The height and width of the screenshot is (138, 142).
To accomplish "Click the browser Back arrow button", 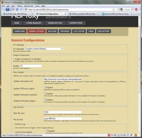I will (x=7, y=9).
